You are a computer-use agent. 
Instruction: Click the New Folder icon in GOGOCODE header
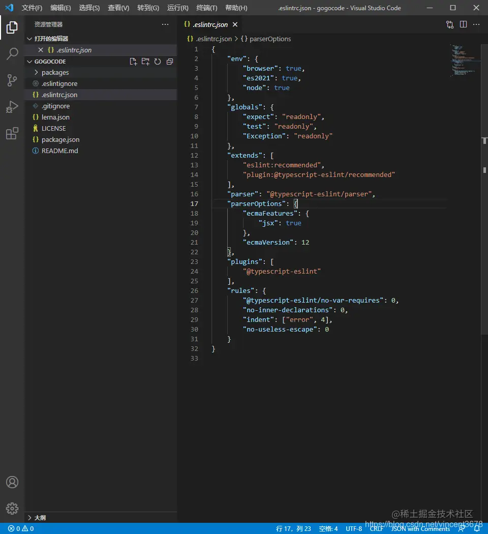145,62
